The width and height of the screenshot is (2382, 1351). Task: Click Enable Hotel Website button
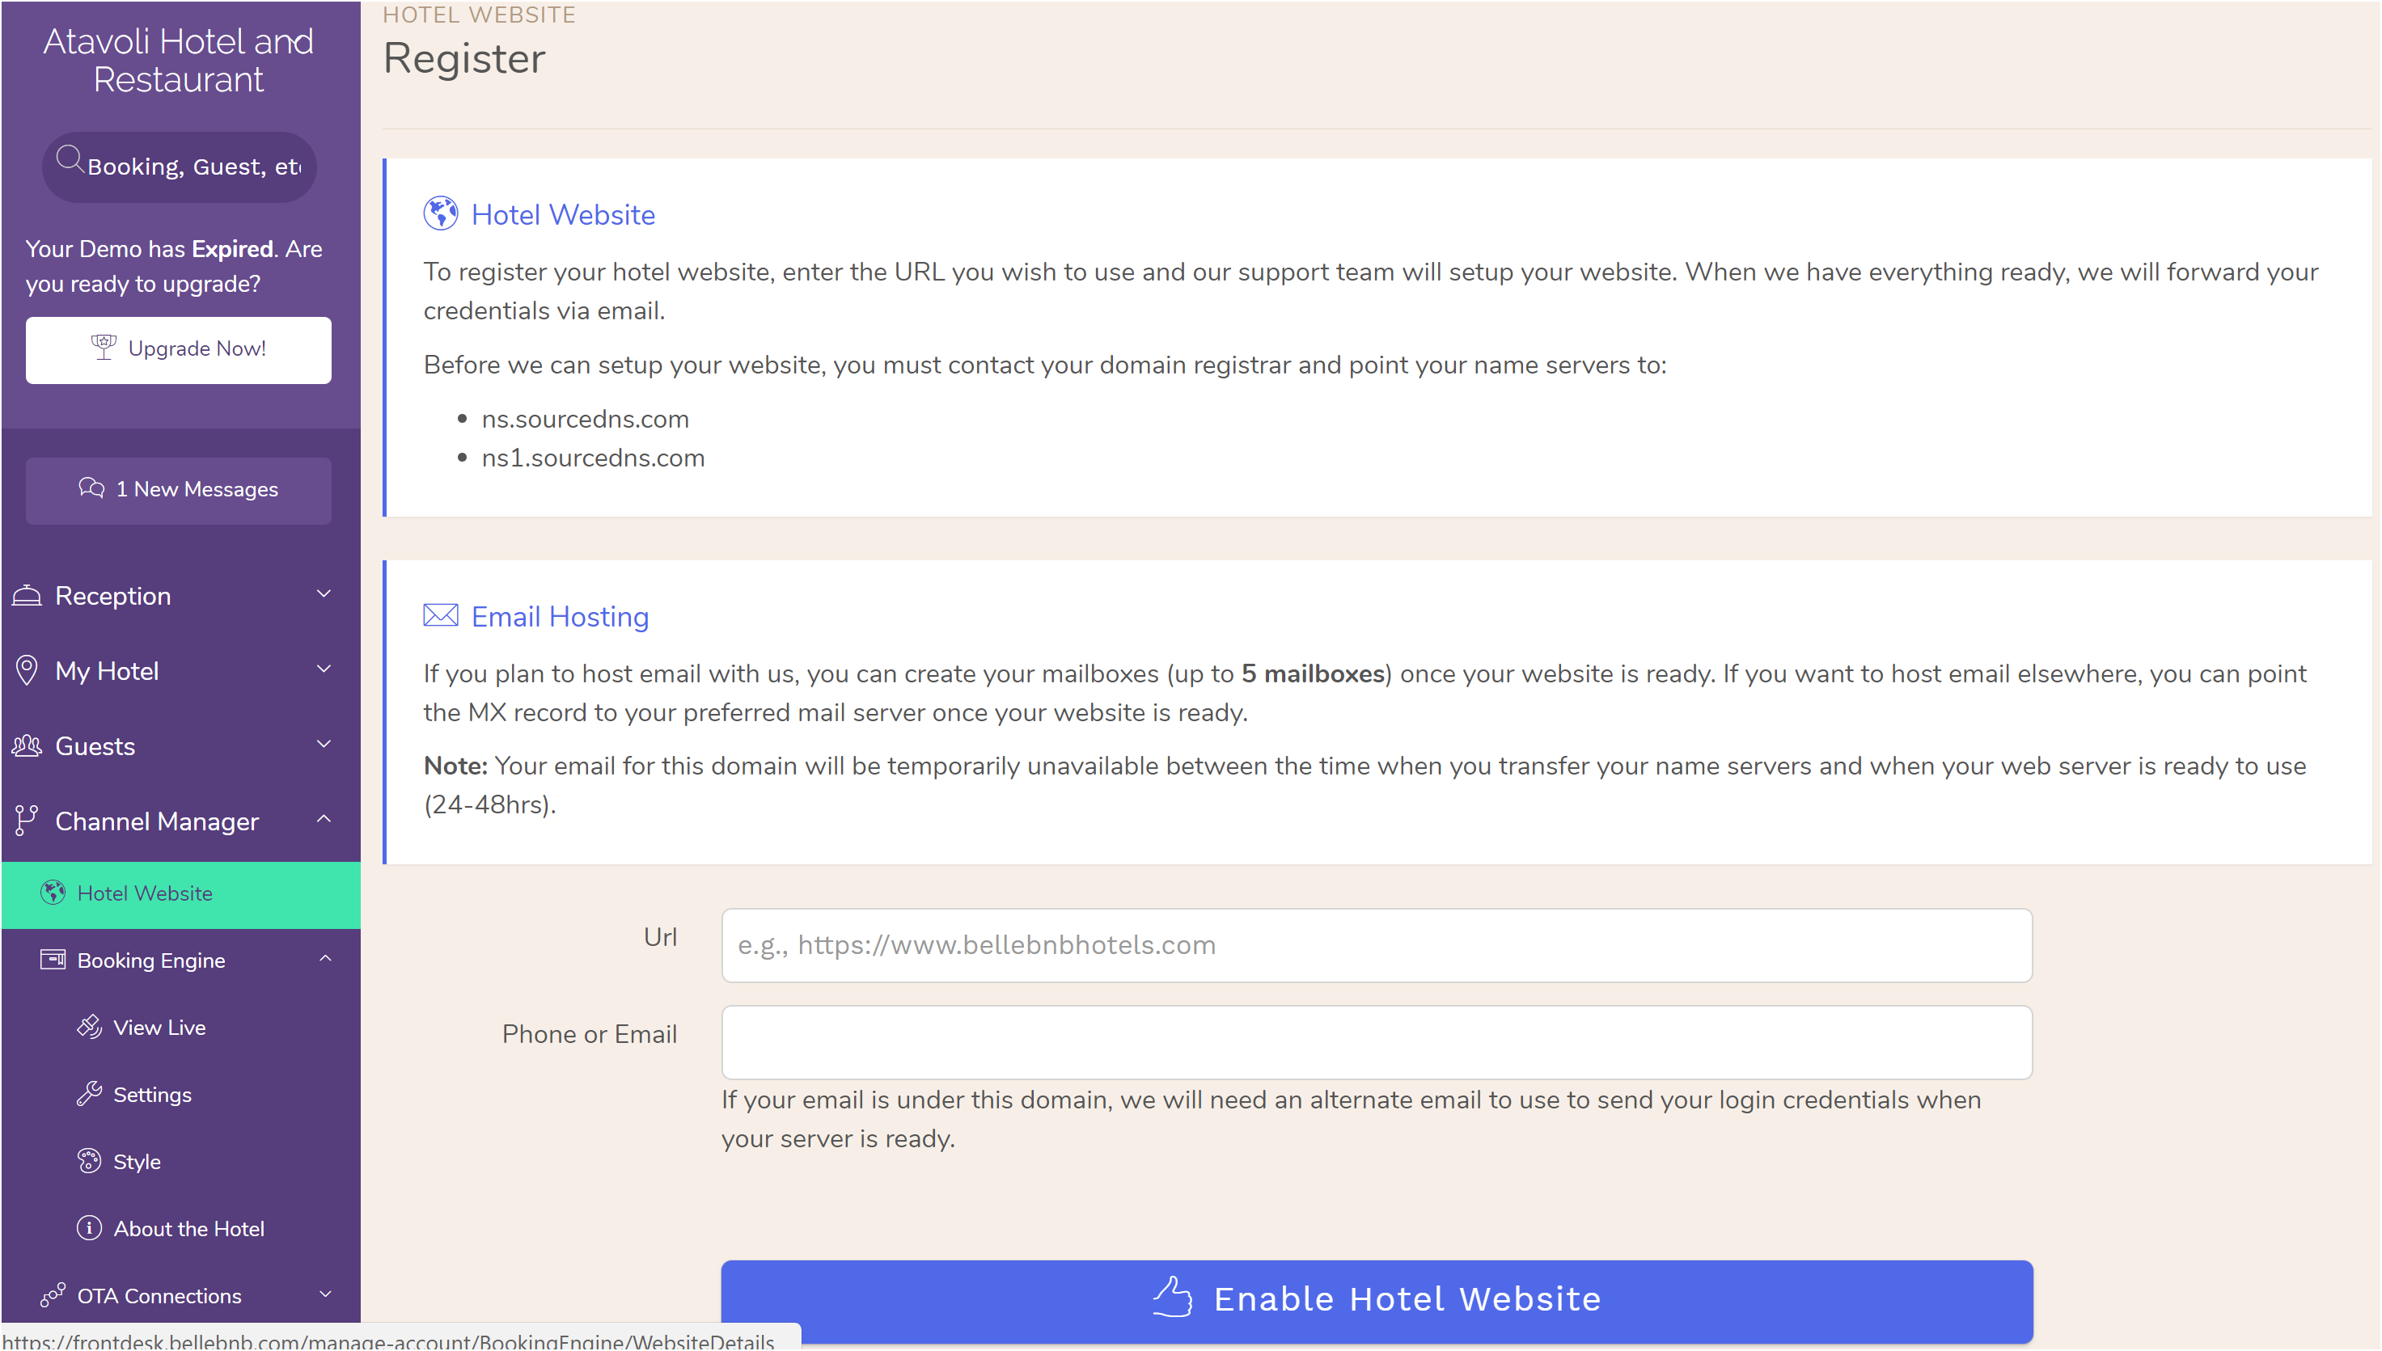[x=1377, y=1298]
